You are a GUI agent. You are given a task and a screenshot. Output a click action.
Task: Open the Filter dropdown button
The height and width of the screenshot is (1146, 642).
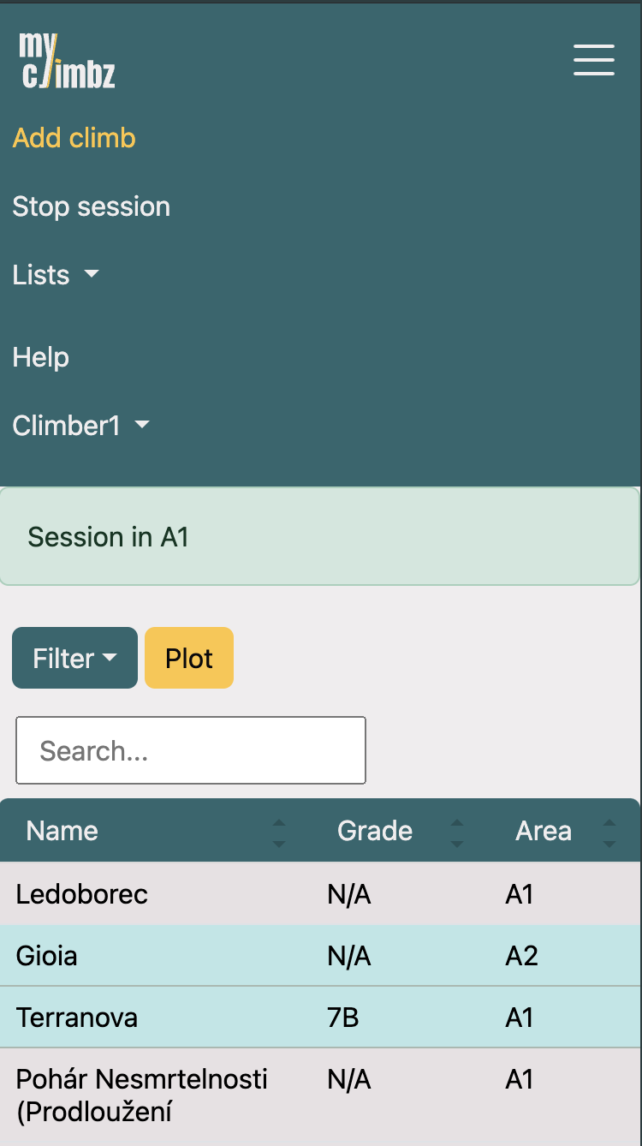coord(74,658)
